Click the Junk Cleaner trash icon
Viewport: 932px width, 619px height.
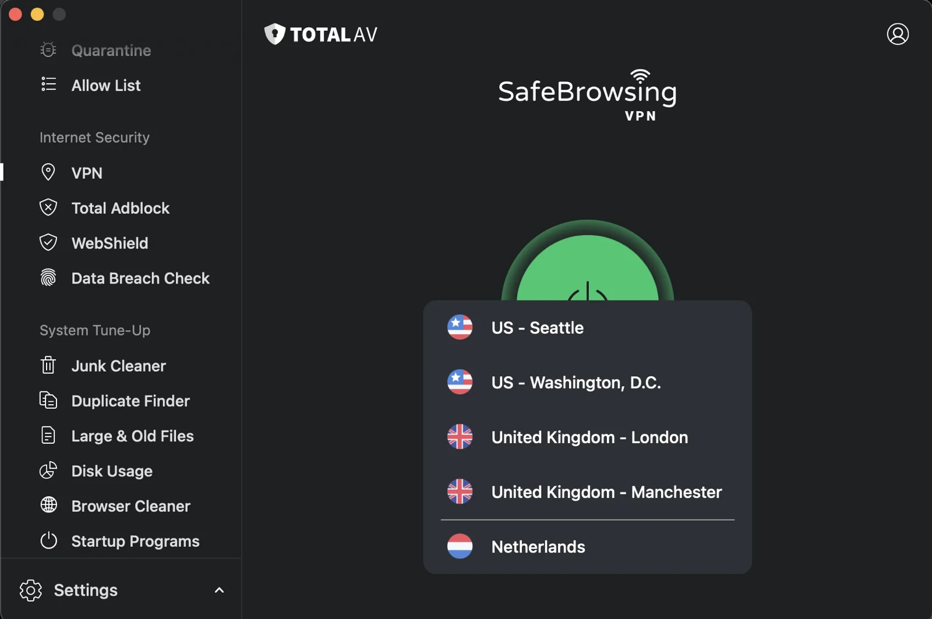click(49, 366)
